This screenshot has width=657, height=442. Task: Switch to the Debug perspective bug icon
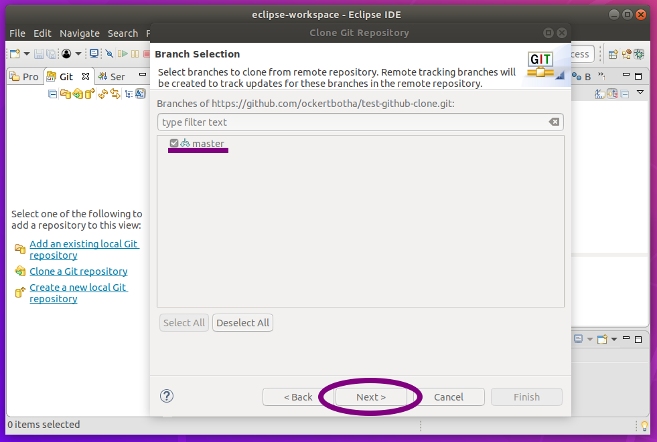(x=639, y=54)
